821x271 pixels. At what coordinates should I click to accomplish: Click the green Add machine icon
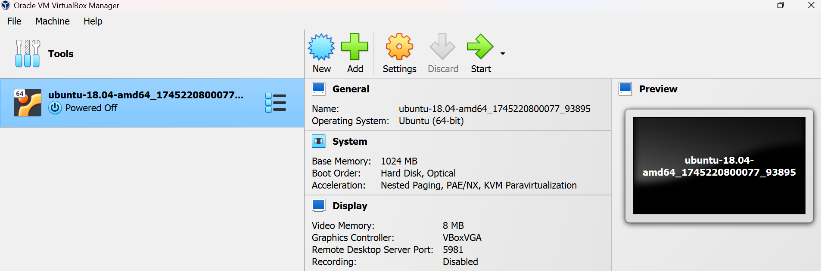click(355, 47)
